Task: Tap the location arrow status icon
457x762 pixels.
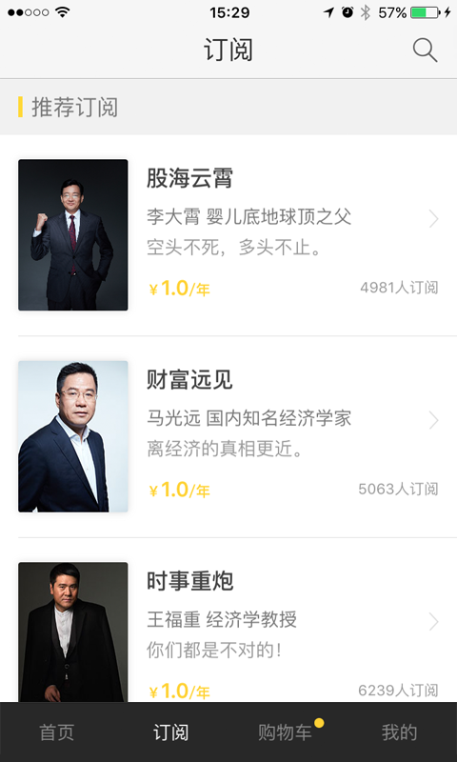Action: point(328,12)
